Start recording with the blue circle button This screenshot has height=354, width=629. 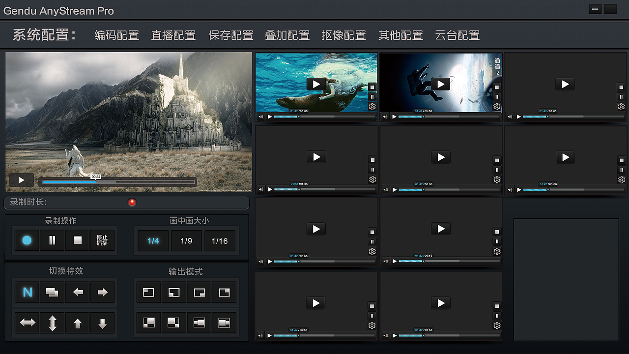pyautogui.click(x=27, y=240)
